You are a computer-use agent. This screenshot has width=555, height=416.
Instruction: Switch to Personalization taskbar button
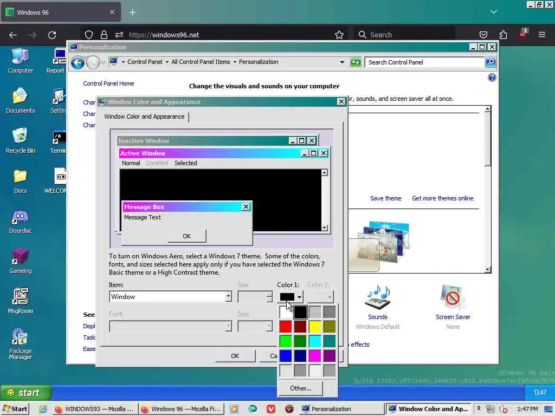[x=342, y=409]
